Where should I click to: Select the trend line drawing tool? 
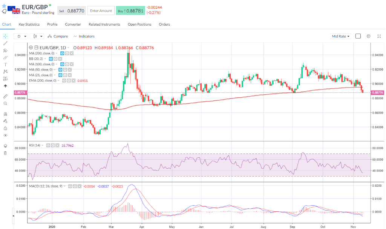[x=5, y=43]
